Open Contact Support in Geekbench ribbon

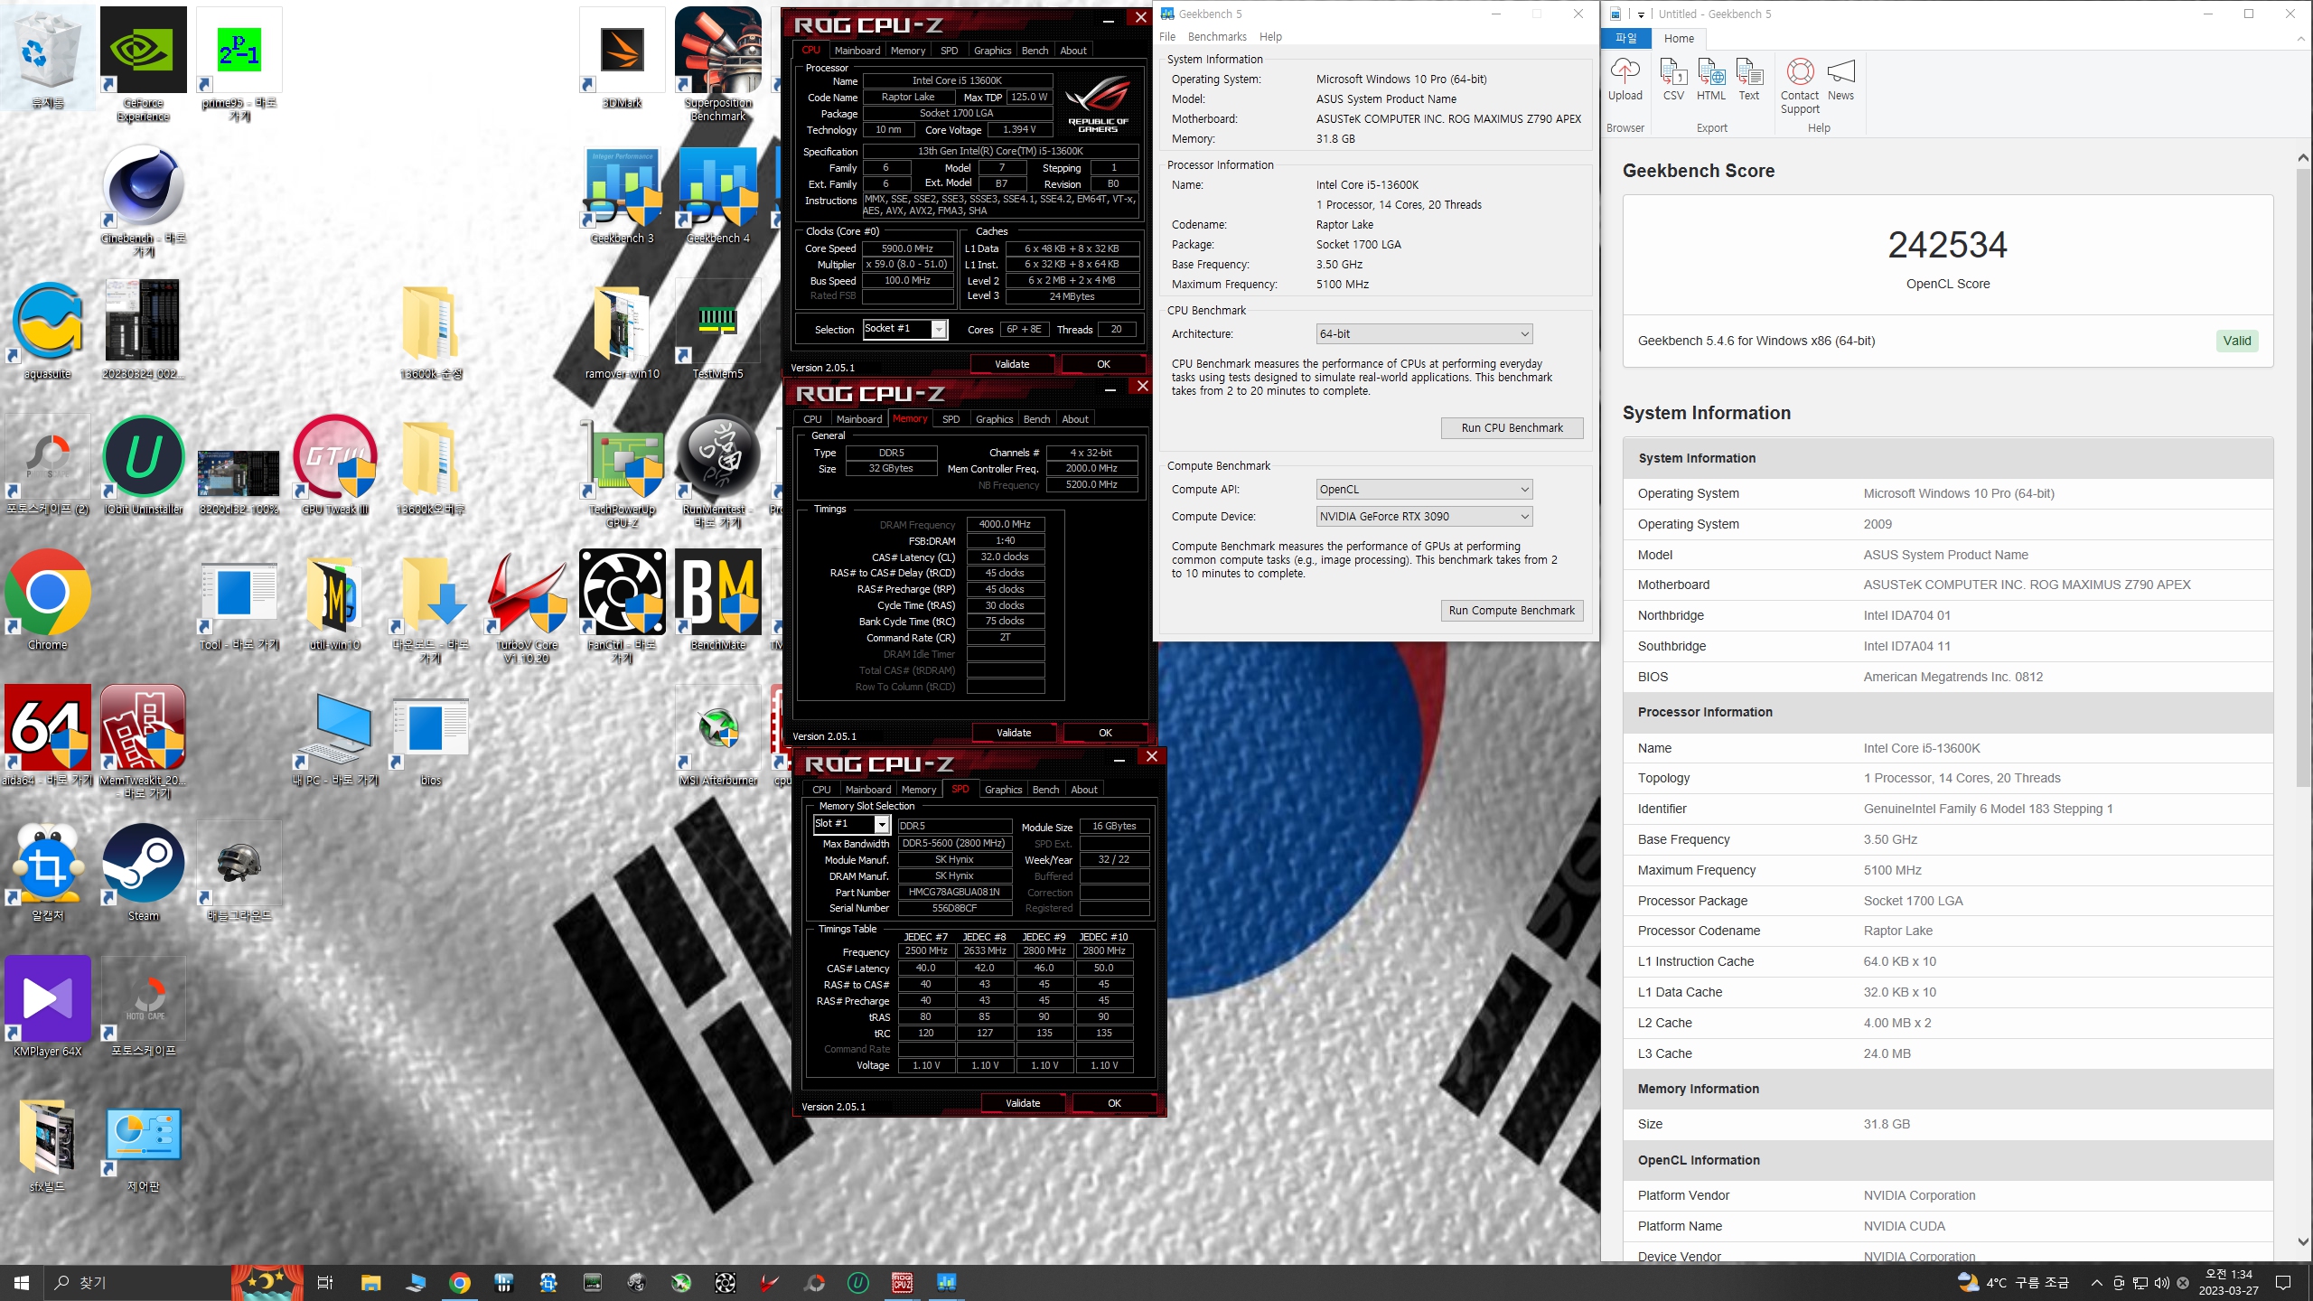pyautogui.click(x=1800, y=86)
